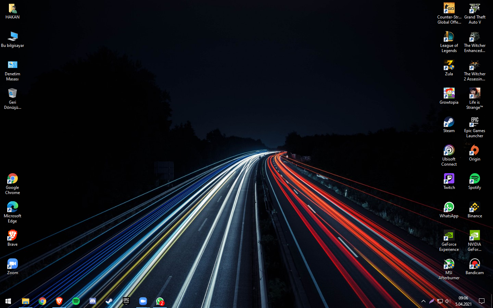Select the Ubisoft Connect desktop shortcut
This screenshot has height=308, width=493.
(449, 156)
